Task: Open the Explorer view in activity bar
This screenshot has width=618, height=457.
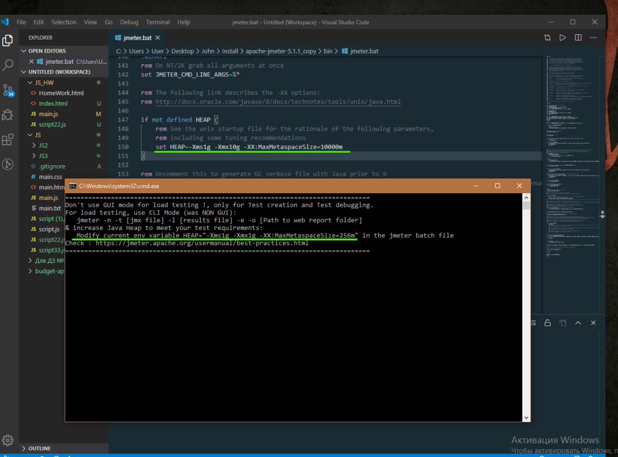Action: (8, 41)
